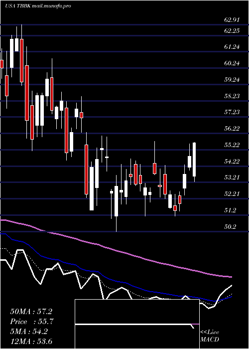This screenshot has height=349, width=249.
Task: Click the 52.21 price level label
Action: (232, 193)
